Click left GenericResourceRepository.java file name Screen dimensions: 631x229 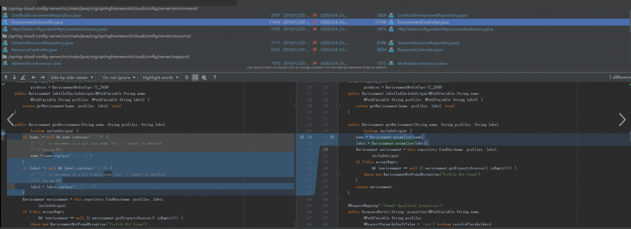point(42,43)
